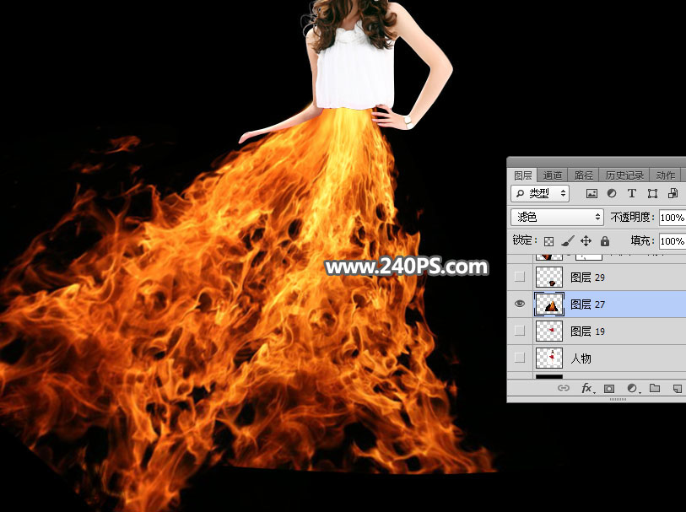Lock transparent pixels icon
The height and width of the screenshot is (512, 686).
click(x=548, y=241)
